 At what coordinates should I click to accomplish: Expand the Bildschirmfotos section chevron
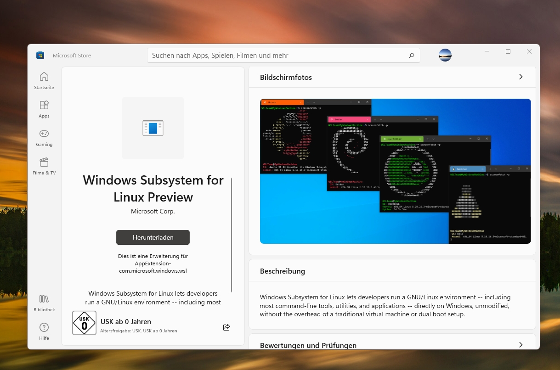point(520,77)
